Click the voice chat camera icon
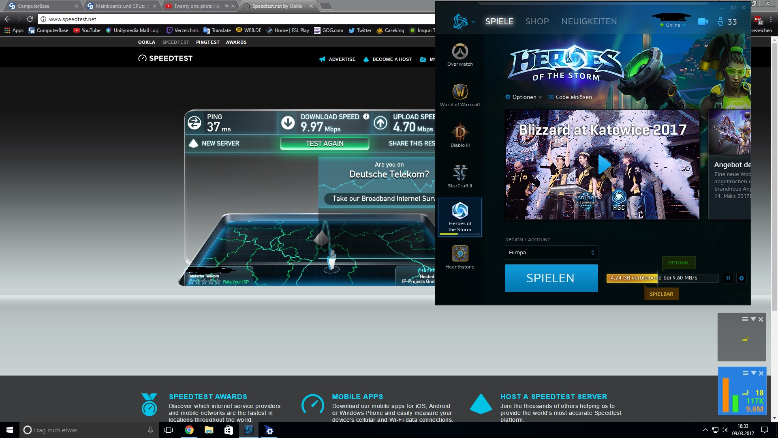Screen dimensions: 778x438 (703, 22)
